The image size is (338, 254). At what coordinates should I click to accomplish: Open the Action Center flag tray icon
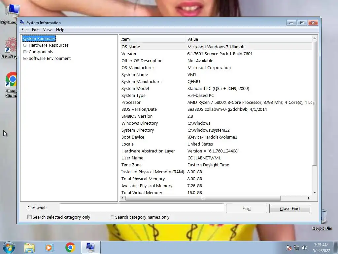pyautogui.click(x=289, y=248)
